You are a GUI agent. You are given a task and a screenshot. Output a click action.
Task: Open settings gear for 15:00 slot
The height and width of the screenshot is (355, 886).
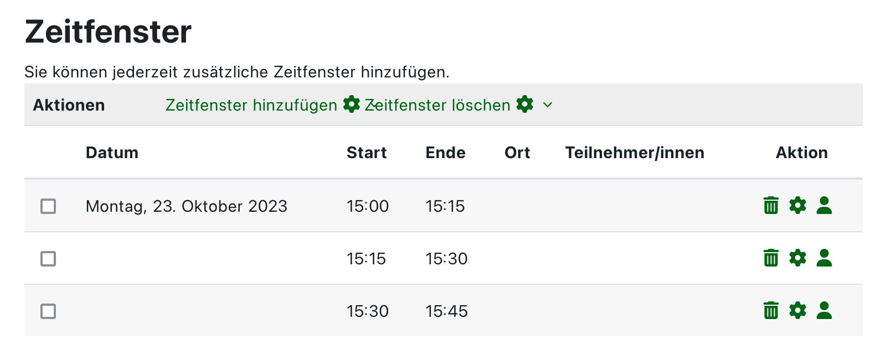[x=797, y=206]
